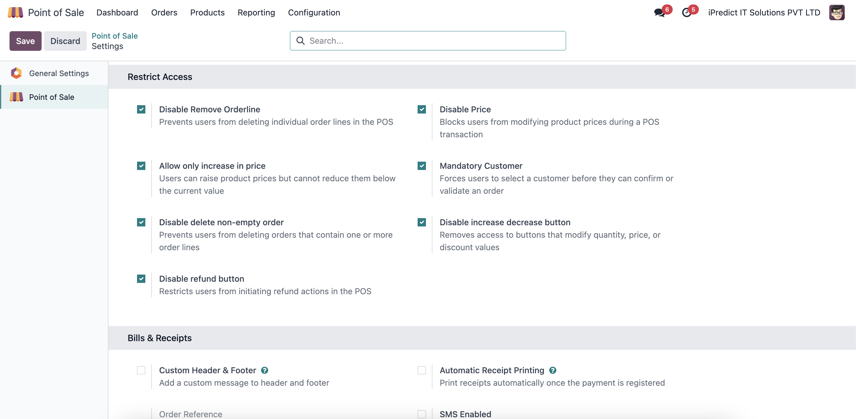
Task: Uncheck Disable Remove Orderline checkbox
Action: click(141, 109)
